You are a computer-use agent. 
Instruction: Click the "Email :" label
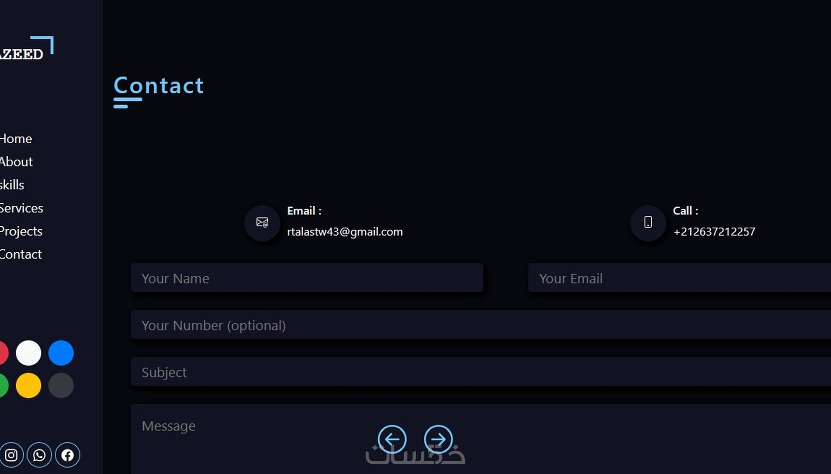pos(304,211)
